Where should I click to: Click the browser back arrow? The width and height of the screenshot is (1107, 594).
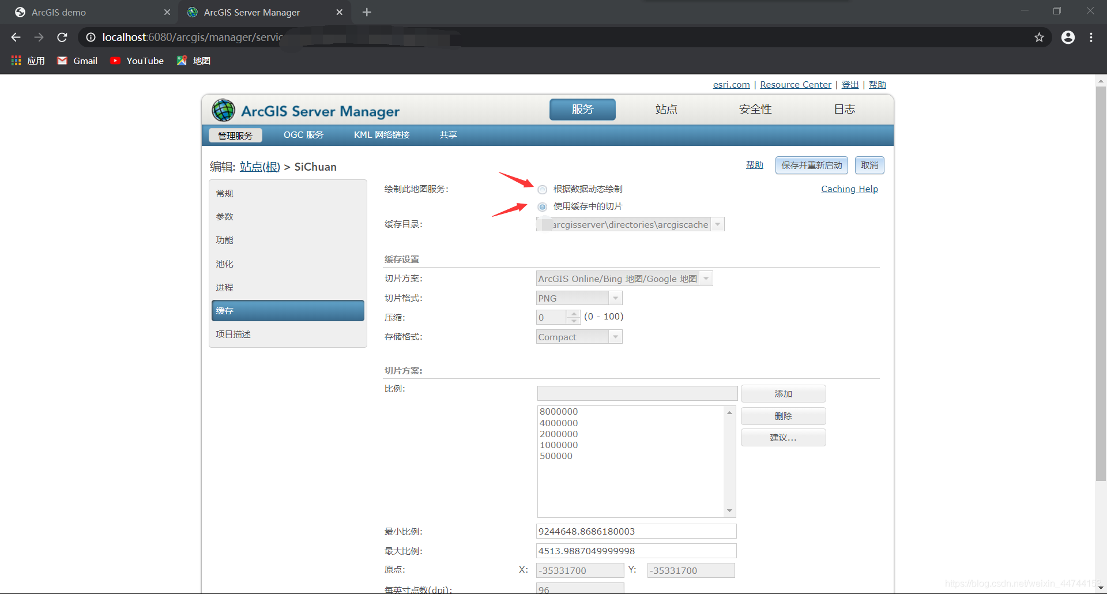tap(16, 37)
